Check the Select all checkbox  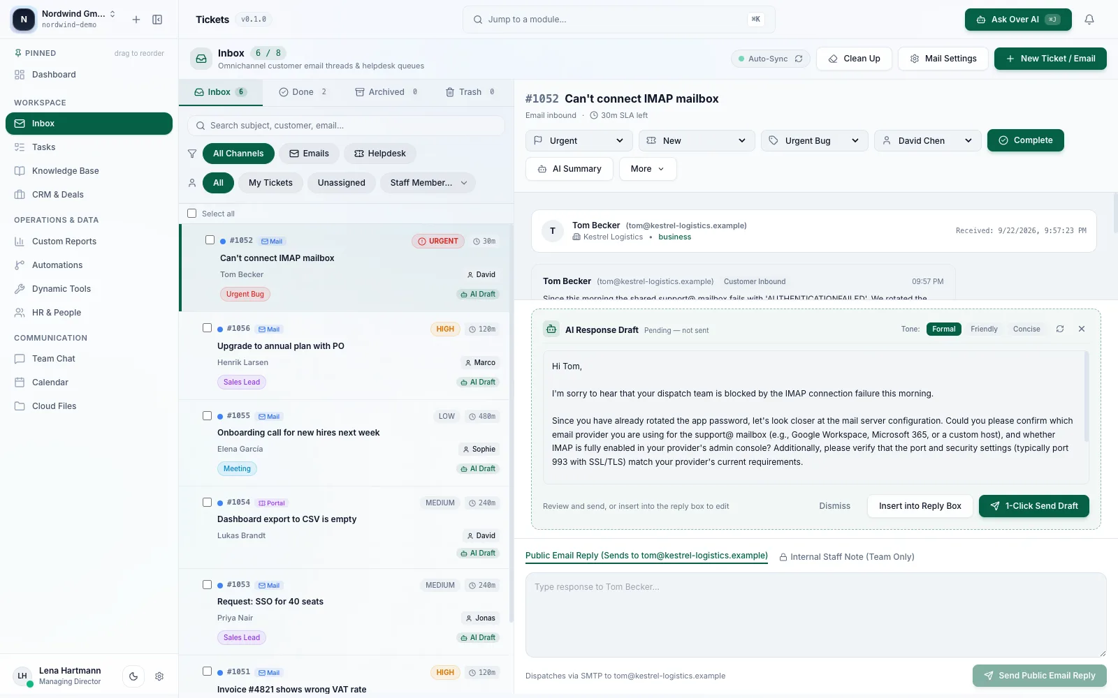click(x=192, y=214)
